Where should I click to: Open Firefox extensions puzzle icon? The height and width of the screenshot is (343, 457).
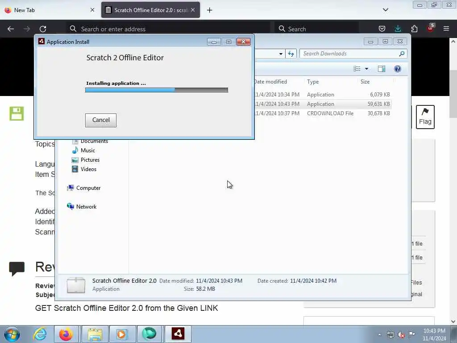pos(414,29)
